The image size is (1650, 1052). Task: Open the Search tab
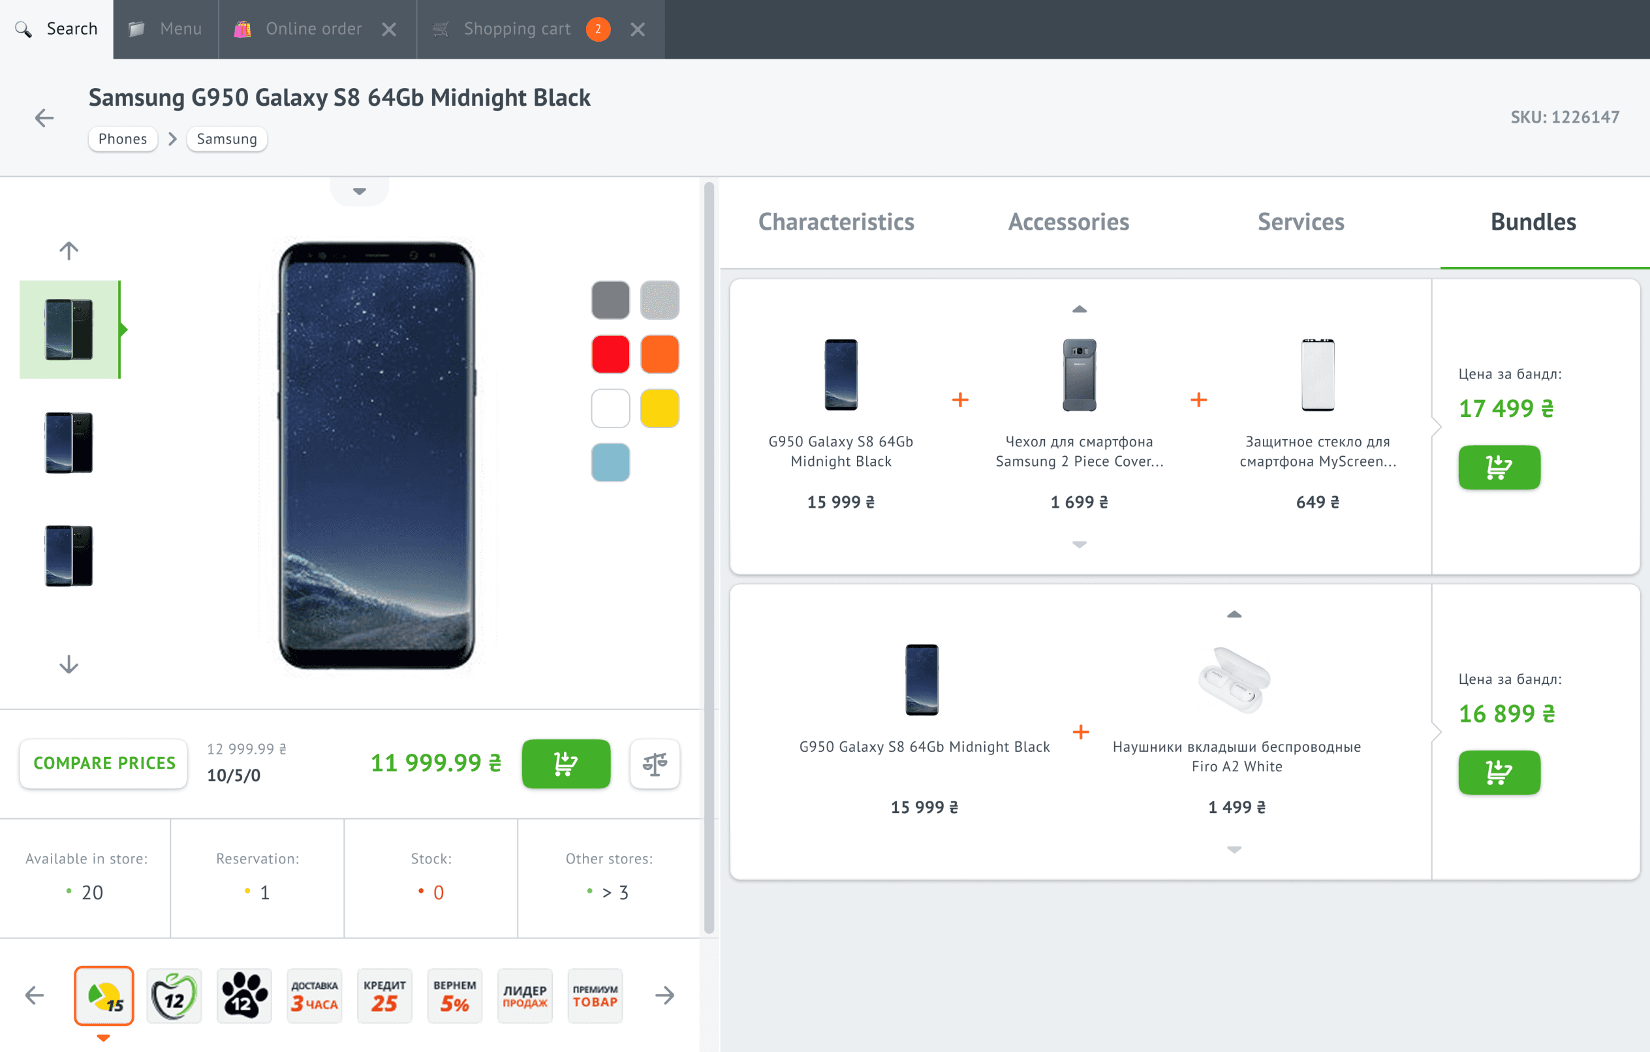pyautogui.click(x=57, y=29)
